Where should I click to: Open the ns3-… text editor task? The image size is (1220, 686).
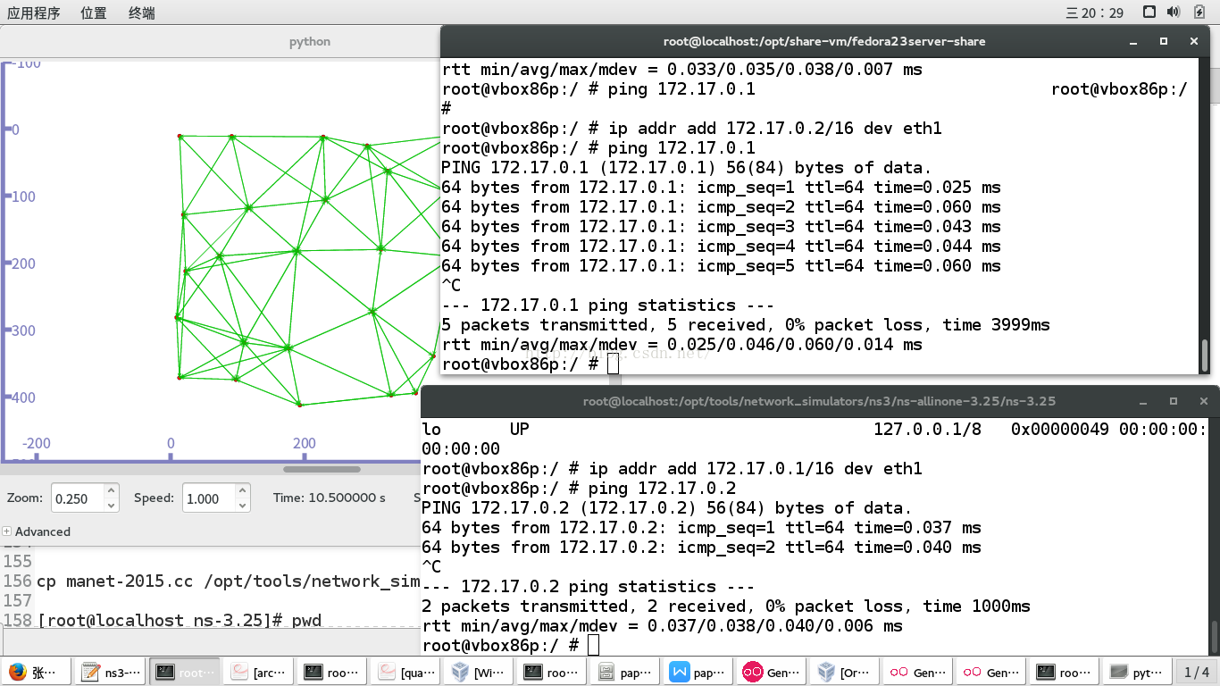(109, 673)
